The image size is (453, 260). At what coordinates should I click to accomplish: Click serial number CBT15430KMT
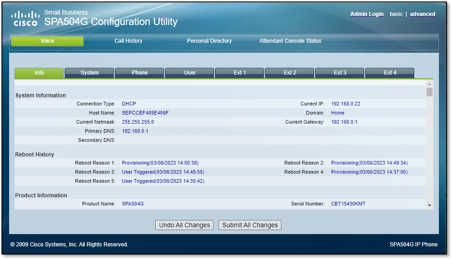pyautogui.click(x=348, y=204)
